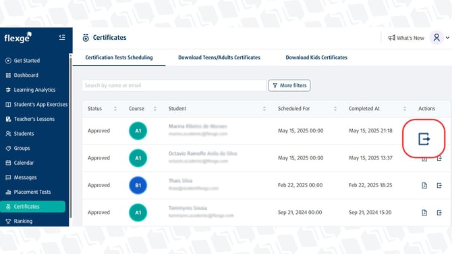Viewport: 452px width, 254px height.
Task: Click the 'May 15, 2025 21:18' completed date
Action: click(x=370, y=131)
